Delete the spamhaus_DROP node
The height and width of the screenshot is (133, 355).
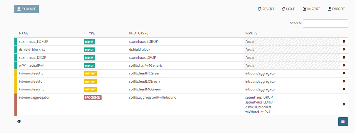click(344, 57)
